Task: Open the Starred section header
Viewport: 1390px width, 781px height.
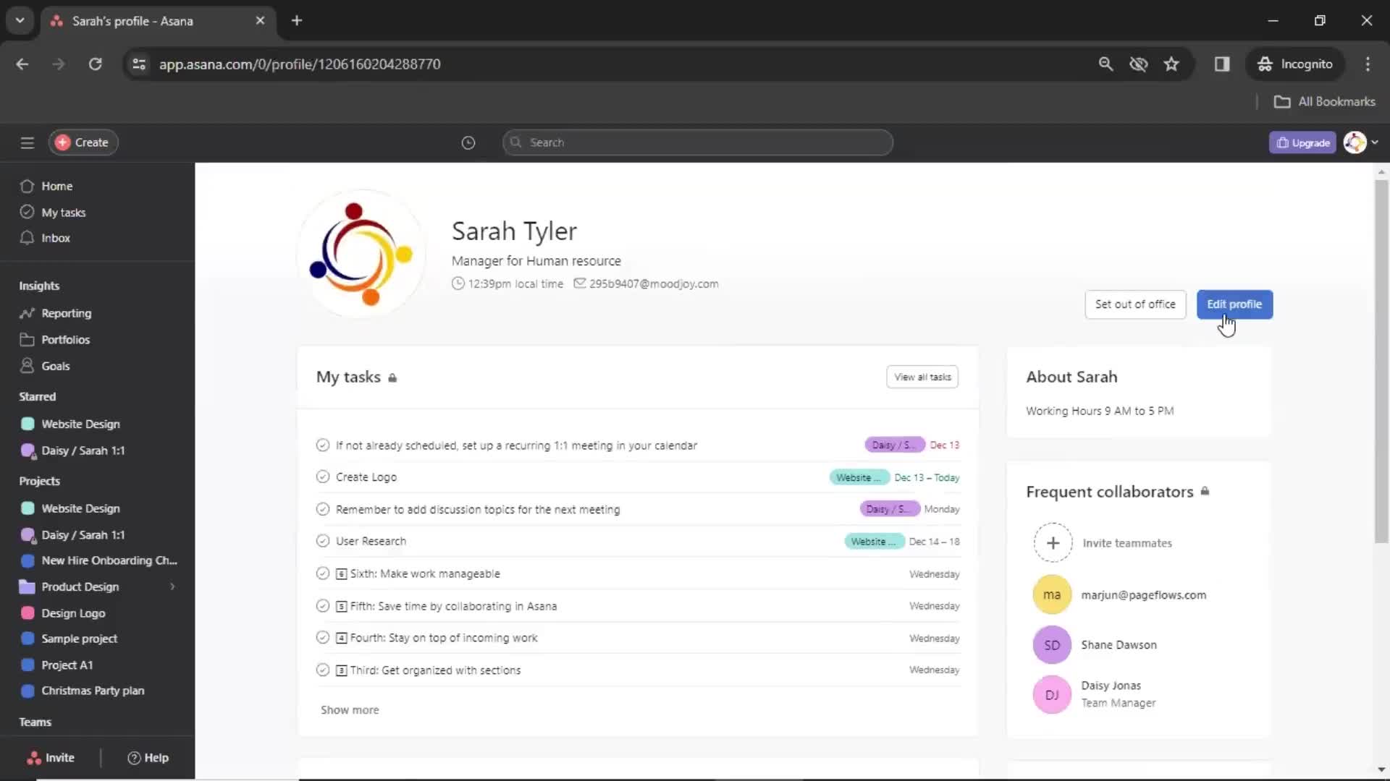Action: point(37,396)
